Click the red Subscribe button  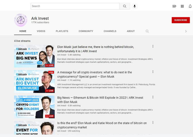181,20
